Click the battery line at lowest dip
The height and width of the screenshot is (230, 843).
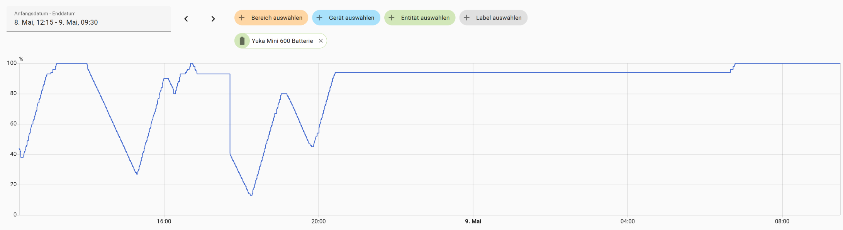(251, 195)
